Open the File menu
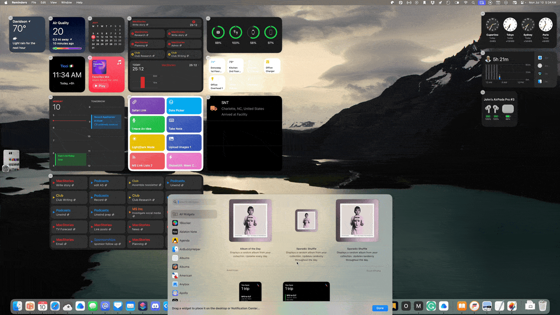The width and height of the screenshot is (560, 315). [x=34, y=3]
